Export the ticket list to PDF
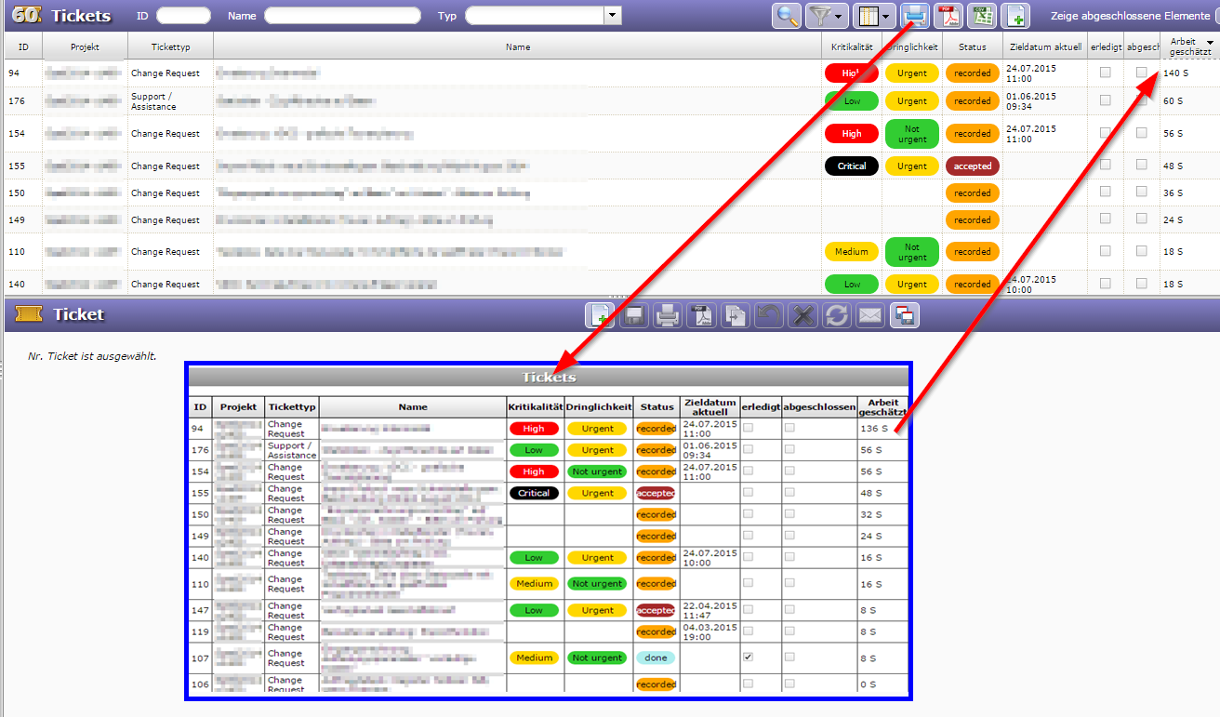This screenshot has width=1220, height=717. [949, 16]
